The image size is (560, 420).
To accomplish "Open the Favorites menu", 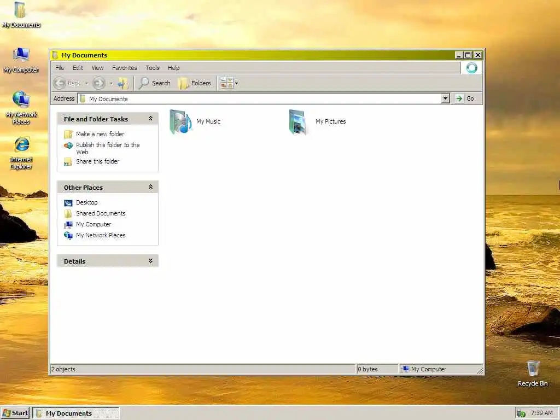I will [124, 68].
